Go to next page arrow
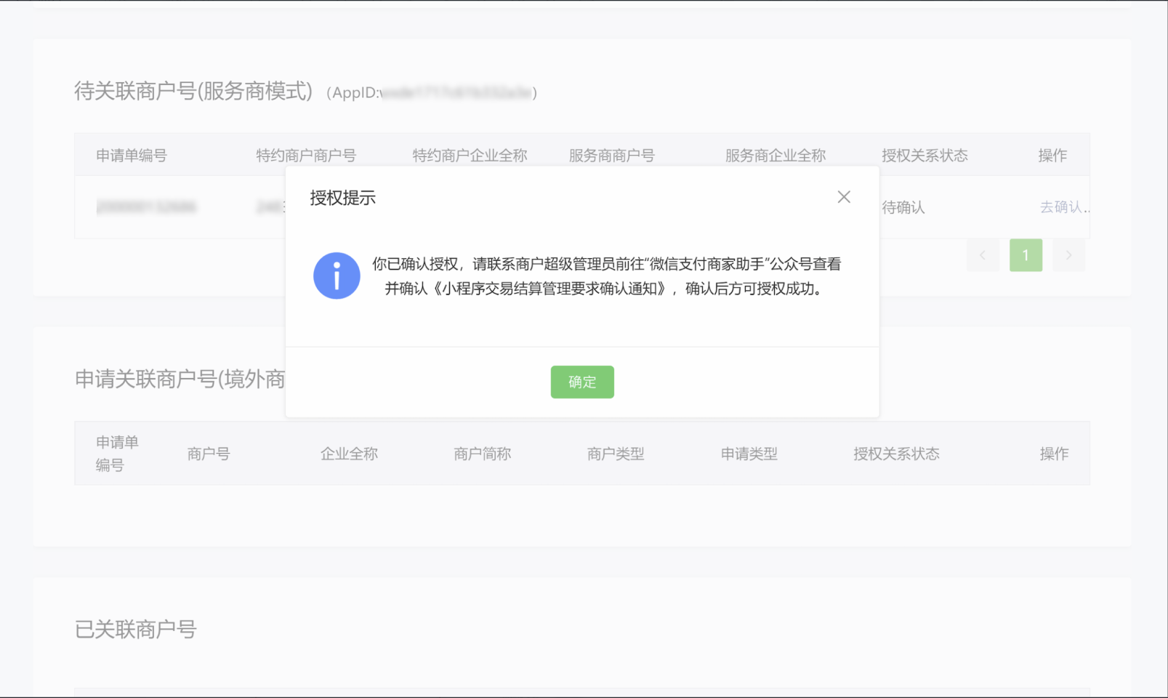 pos(1068,255)
